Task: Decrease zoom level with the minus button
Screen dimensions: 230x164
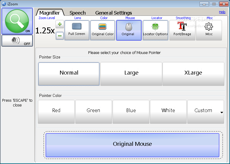Action: pyautogui.click(x=60, y=36)
